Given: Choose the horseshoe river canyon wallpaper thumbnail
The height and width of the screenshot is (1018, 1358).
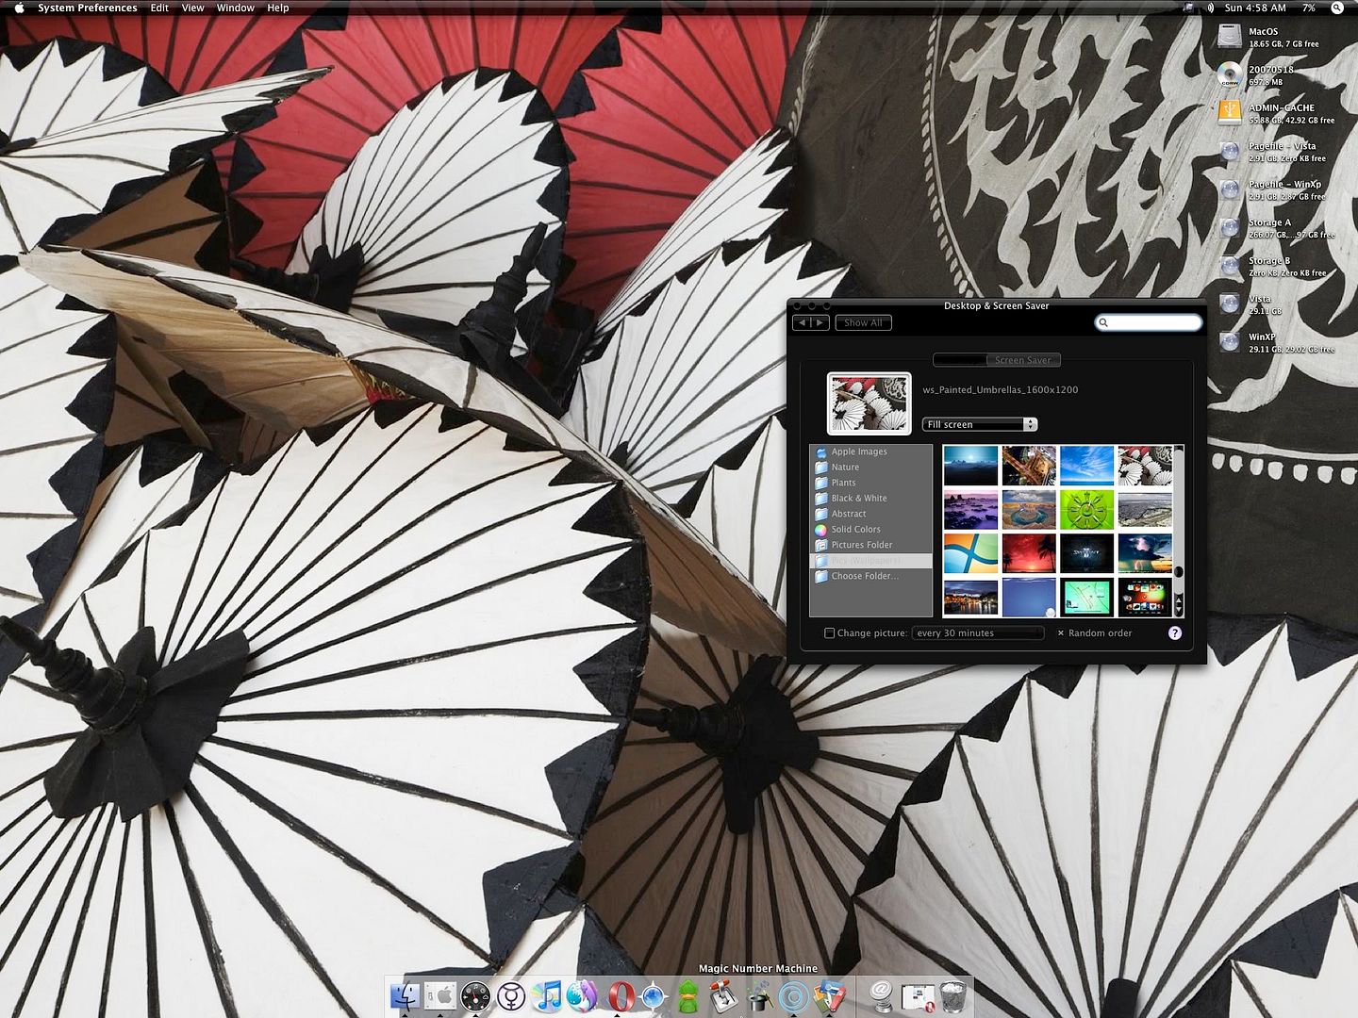Looking at the screenshot, I should 1029,510.
